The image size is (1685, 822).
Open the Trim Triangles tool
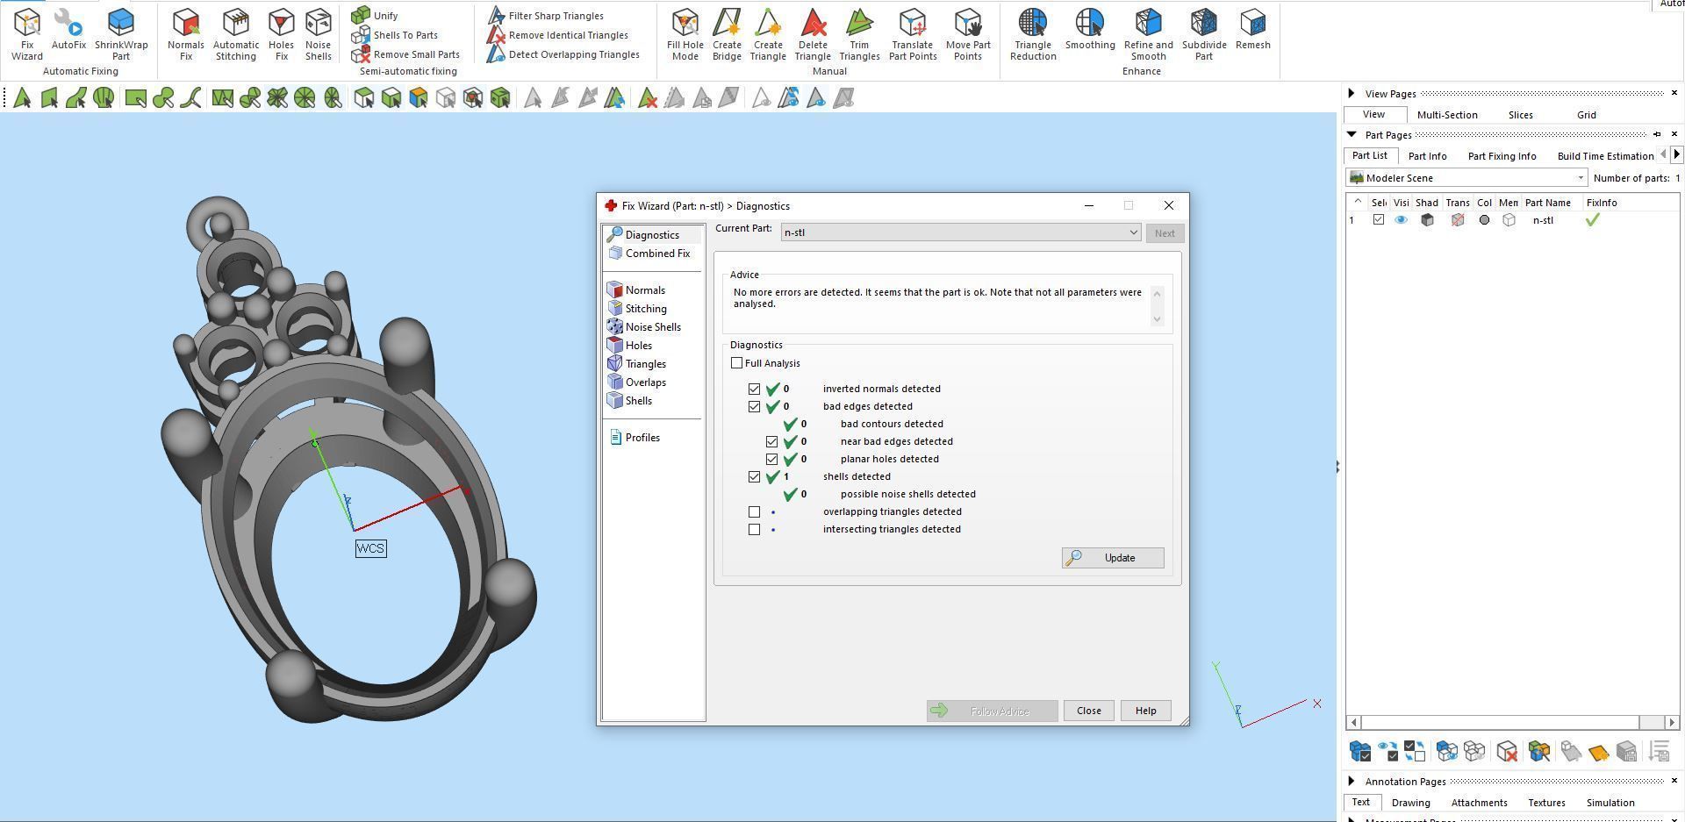click(x=859, y=34)
